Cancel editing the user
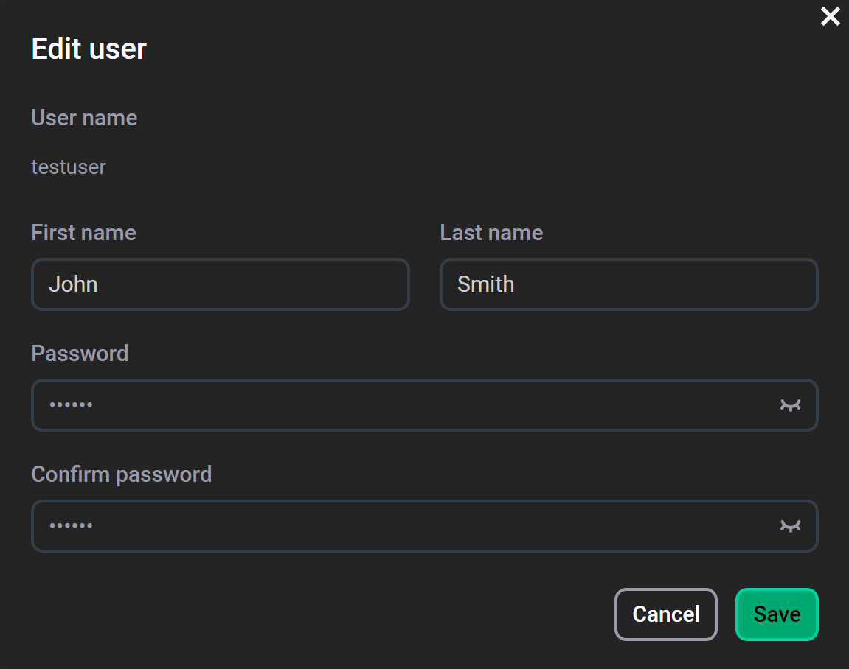The image size is (849, 669). 665,614
